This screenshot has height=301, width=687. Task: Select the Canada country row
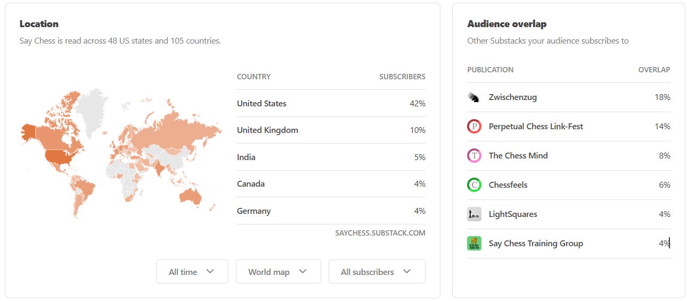[x=331, y=184]
